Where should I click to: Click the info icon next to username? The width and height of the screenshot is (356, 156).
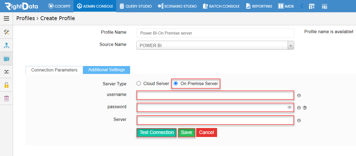click(x=299, y=95)
